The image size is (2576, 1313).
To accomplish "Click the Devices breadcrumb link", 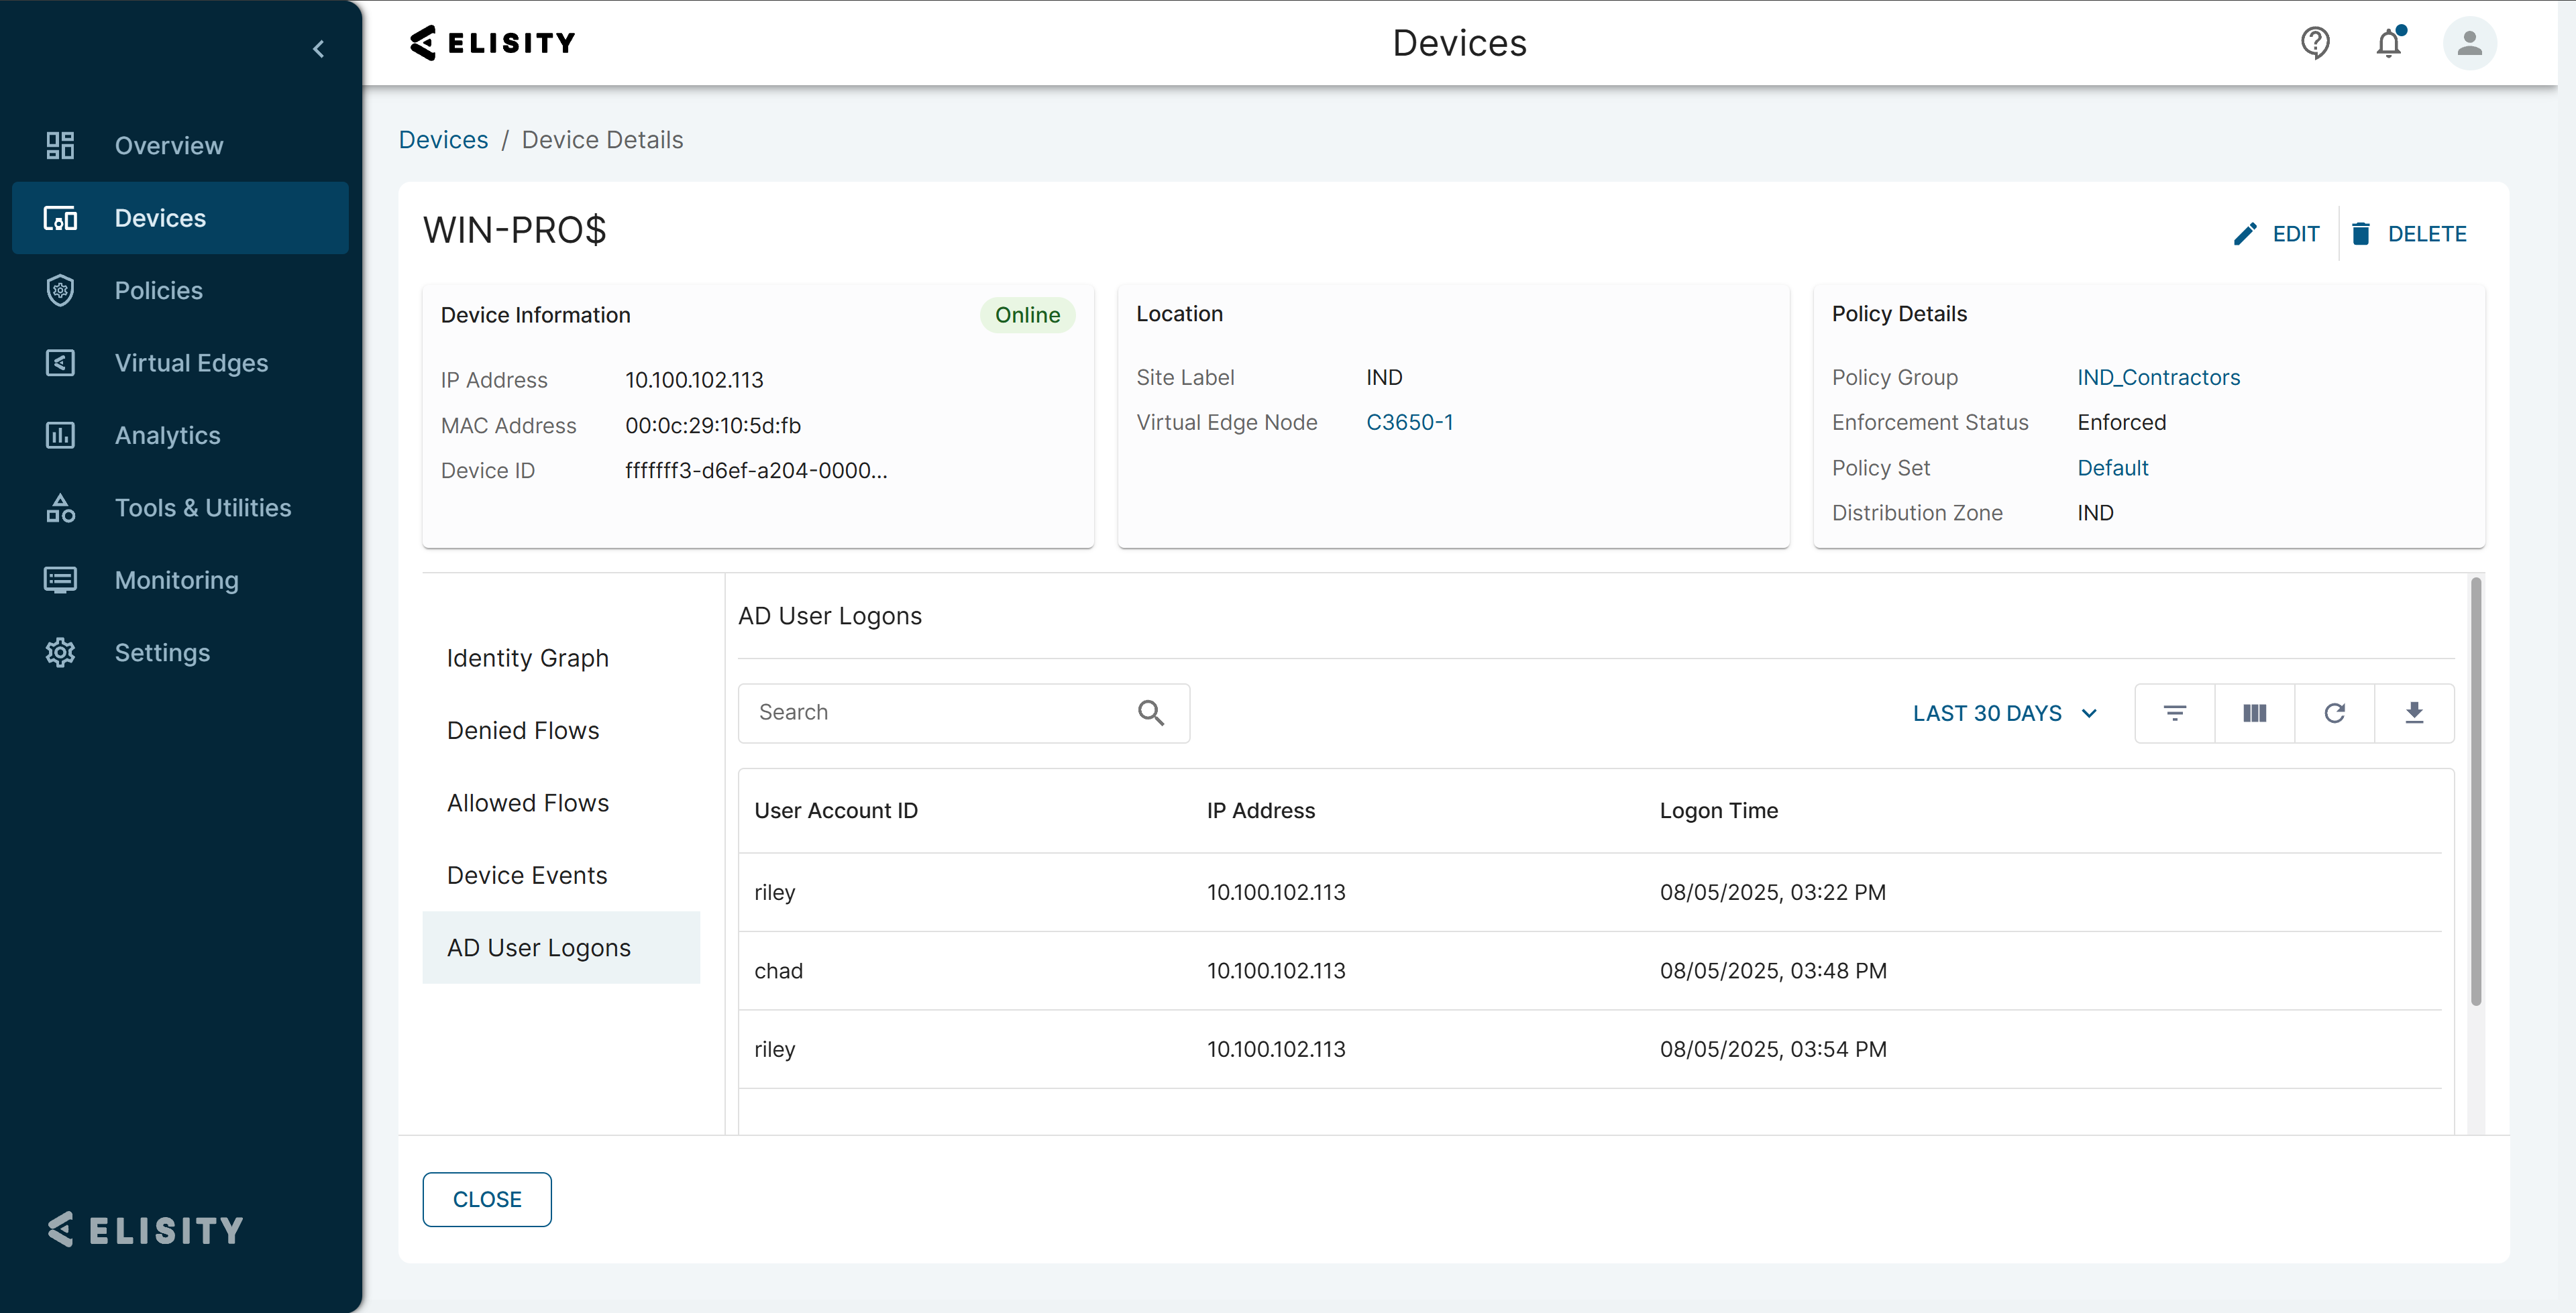I will [x=444, y=140].
